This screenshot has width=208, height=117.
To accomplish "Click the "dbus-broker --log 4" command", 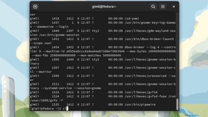I will point(142,47).
